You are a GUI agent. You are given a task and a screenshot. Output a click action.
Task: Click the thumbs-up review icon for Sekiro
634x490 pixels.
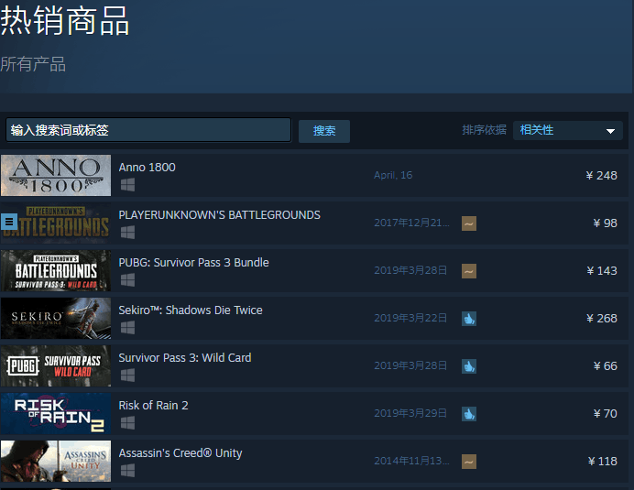click(x=468, y=318)
